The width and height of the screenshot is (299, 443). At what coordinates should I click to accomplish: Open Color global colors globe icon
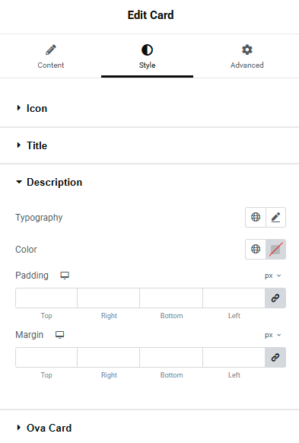click(x=256, y=249)
